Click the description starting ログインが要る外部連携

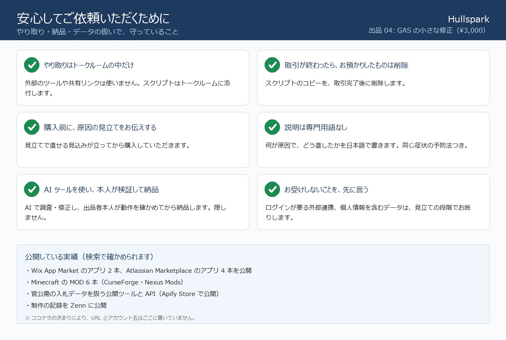368,212
